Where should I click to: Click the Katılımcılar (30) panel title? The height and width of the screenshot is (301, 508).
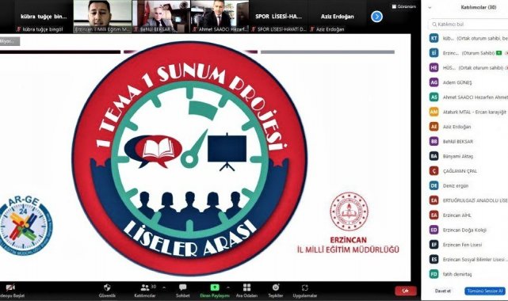pyautogui.click(x=479, y=7)
